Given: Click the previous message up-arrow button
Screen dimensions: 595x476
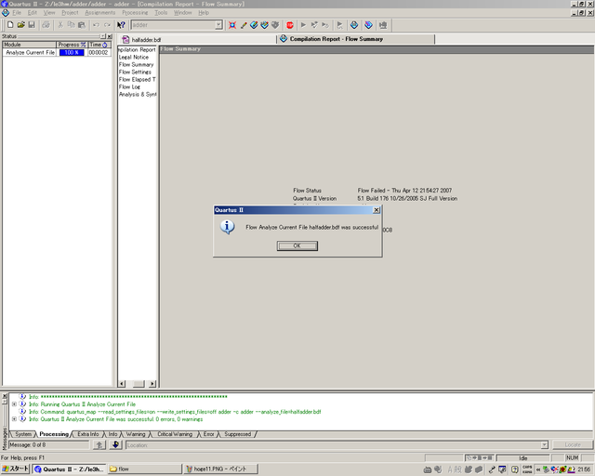Looking at the screenshot, I should pyautogui.click(x=99, y=445).
